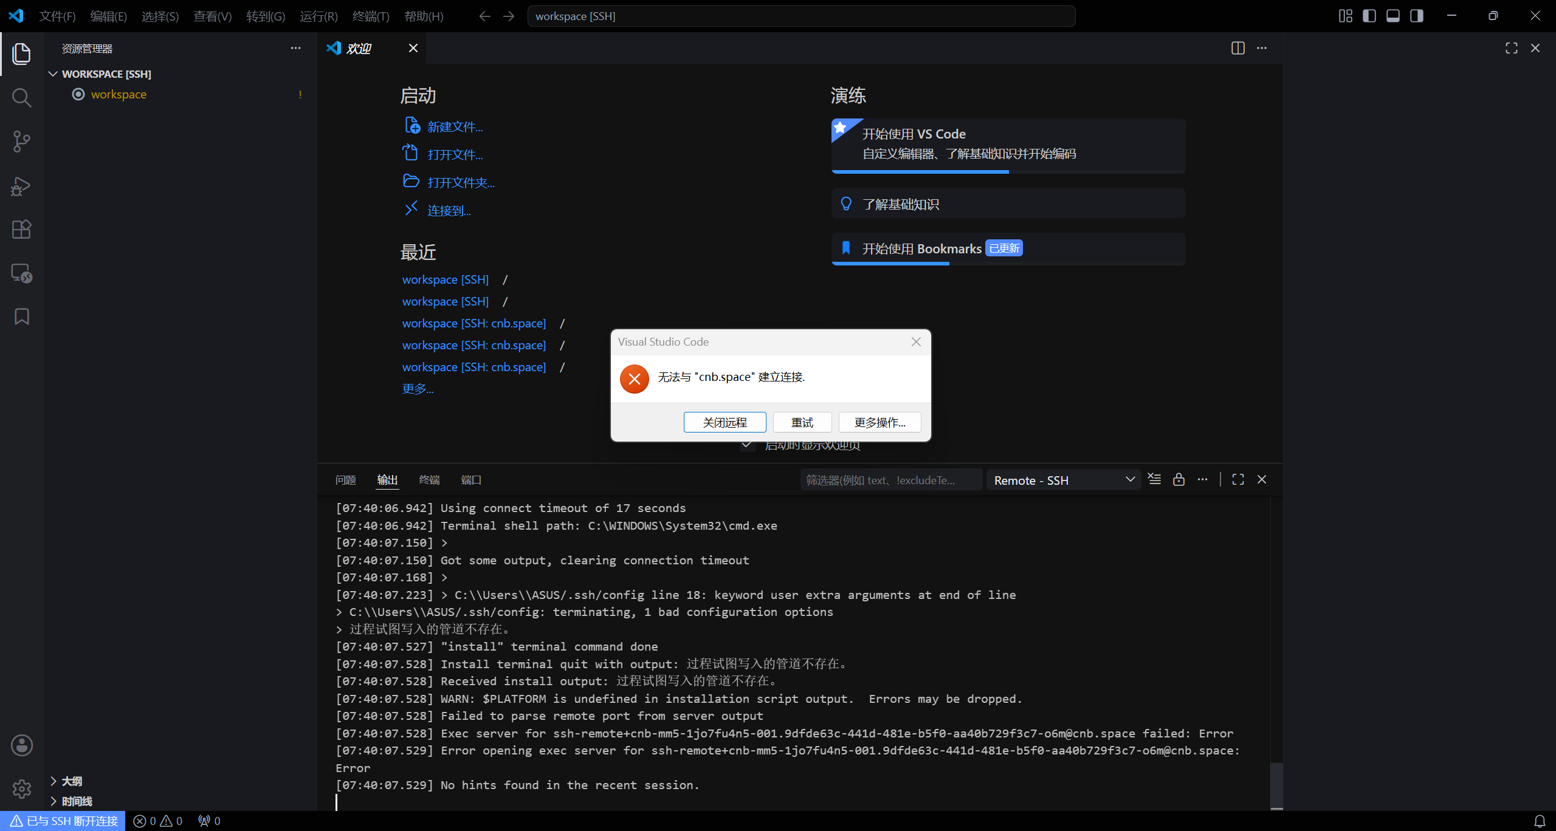
Task: Click errors and warnings count in status bar
Action: coord(158,821)
